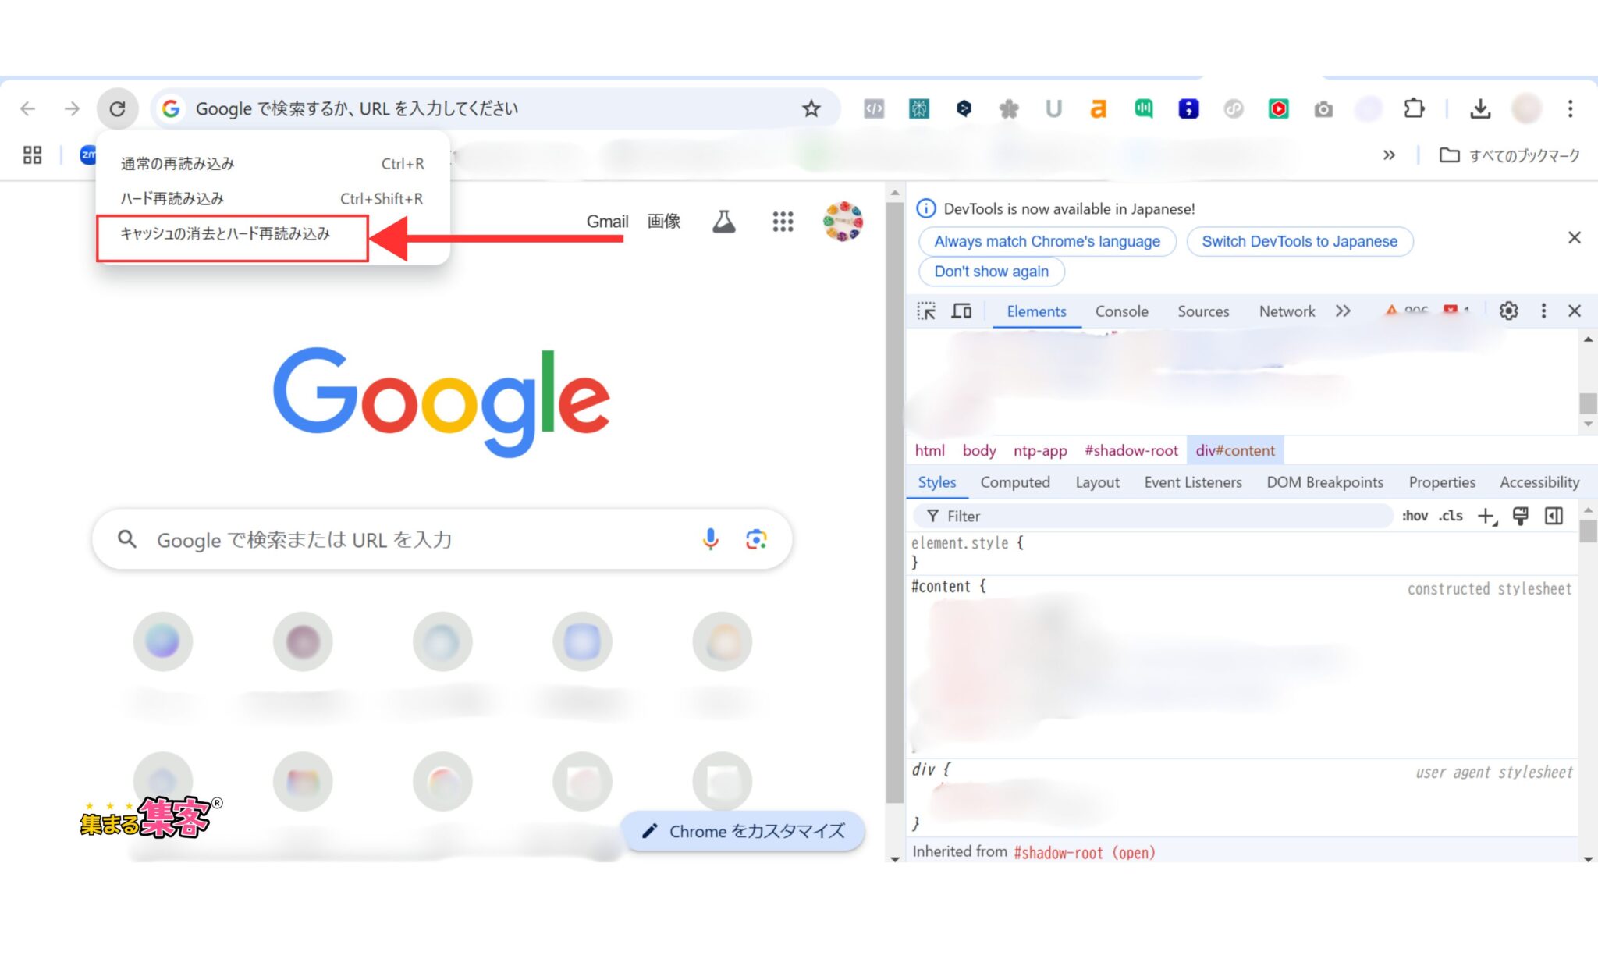Toggle element state with :hov
Screen dimensions: 1598x959
[x=1415, y=516]
